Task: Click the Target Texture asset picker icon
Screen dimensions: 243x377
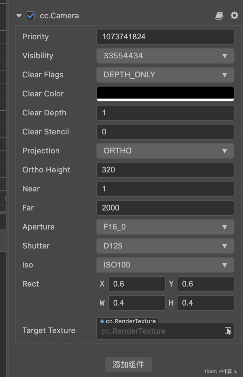Action: pos(228,331)
